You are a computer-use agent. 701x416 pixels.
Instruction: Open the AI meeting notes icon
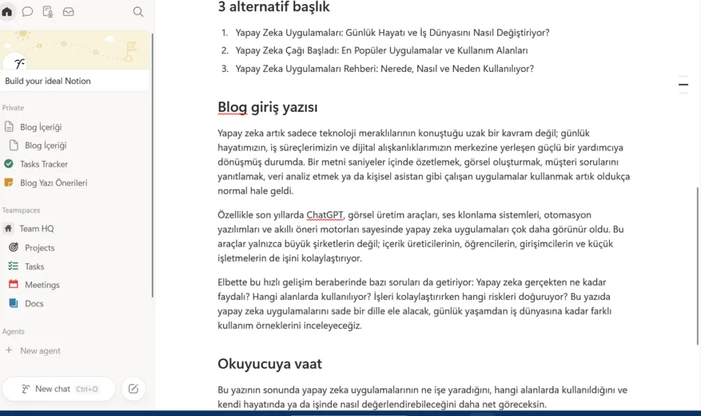tap(48, 12)
